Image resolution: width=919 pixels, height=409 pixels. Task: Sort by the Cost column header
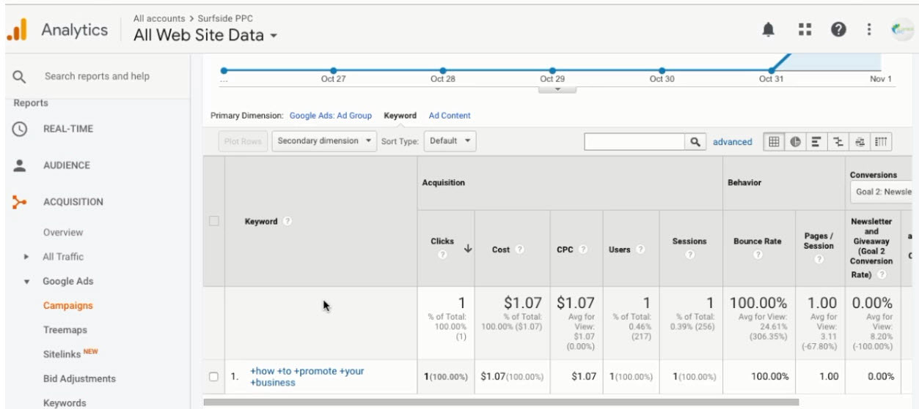(502, 249)
